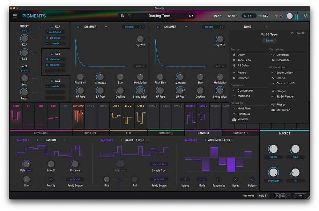
Task: Toggle power on the second Shimmer effect
Action: [158, 27]
